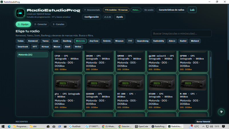Filter radios by Radioddity
This screenshot has height=129, width=229.
pyautogui.click(x=159, y=41)
